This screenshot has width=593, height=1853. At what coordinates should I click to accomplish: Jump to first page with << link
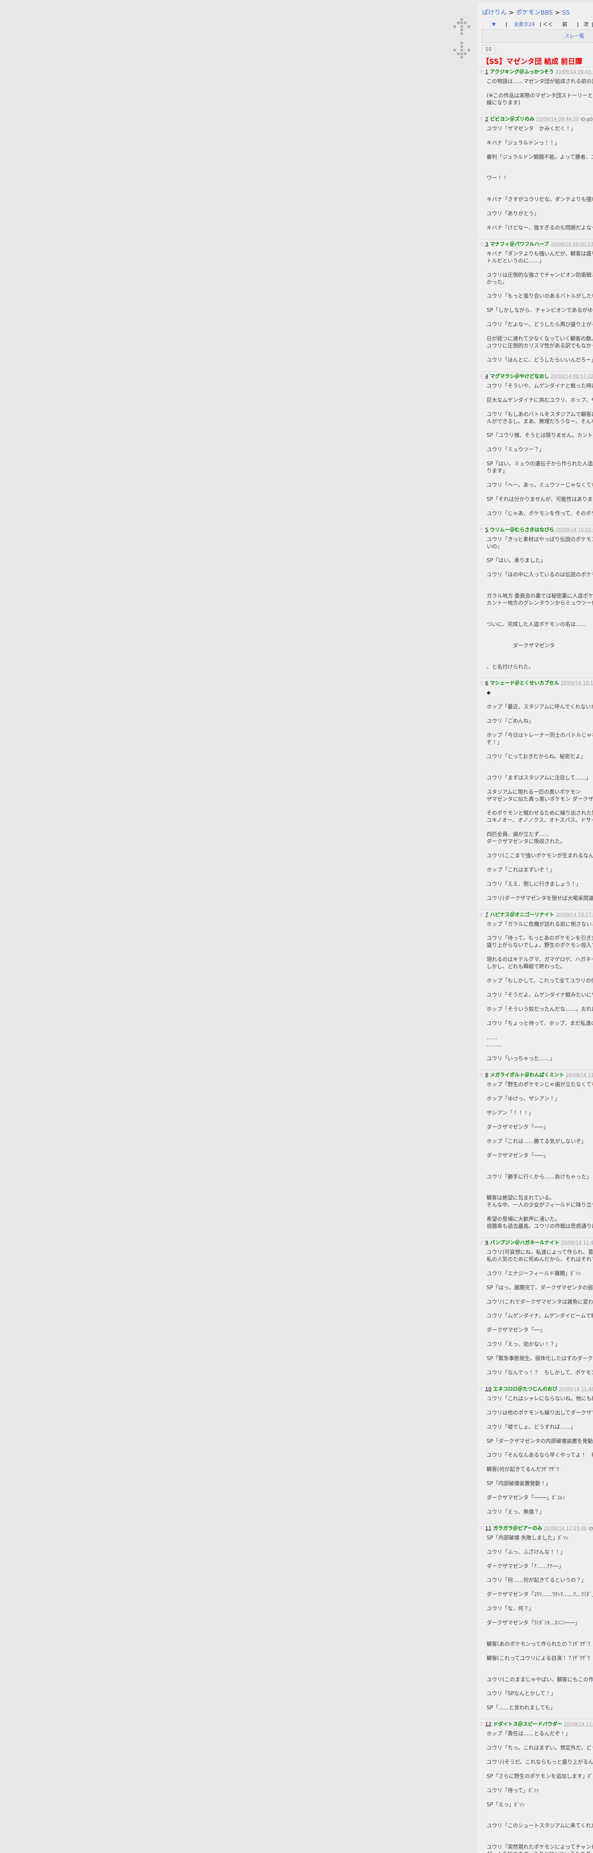pos(548,24)
